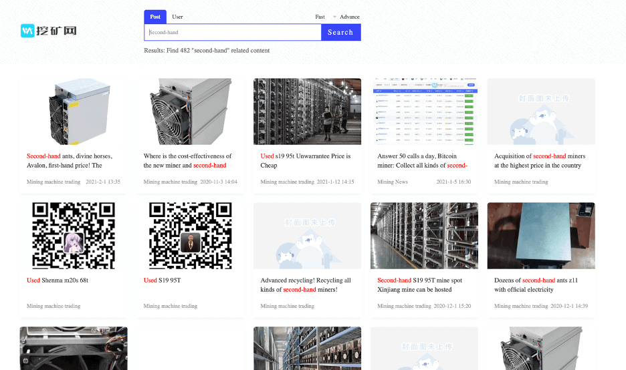626x370 pixels.
Task: Click 'Mining machine trading' under Used S19 95T
Action: point(171,306)
